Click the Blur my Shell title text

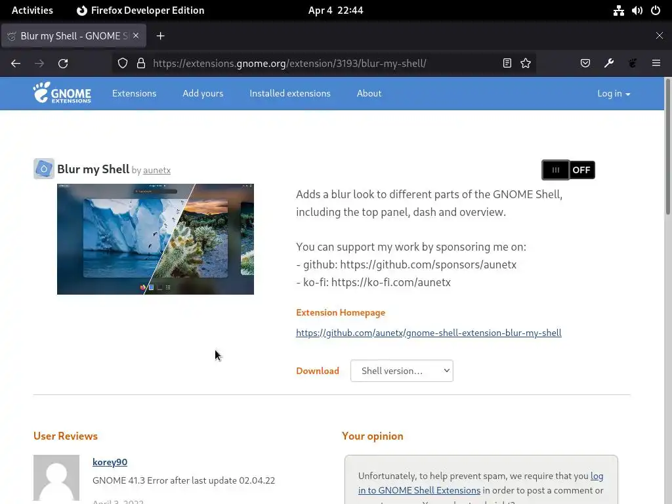(x=93, y=169)
